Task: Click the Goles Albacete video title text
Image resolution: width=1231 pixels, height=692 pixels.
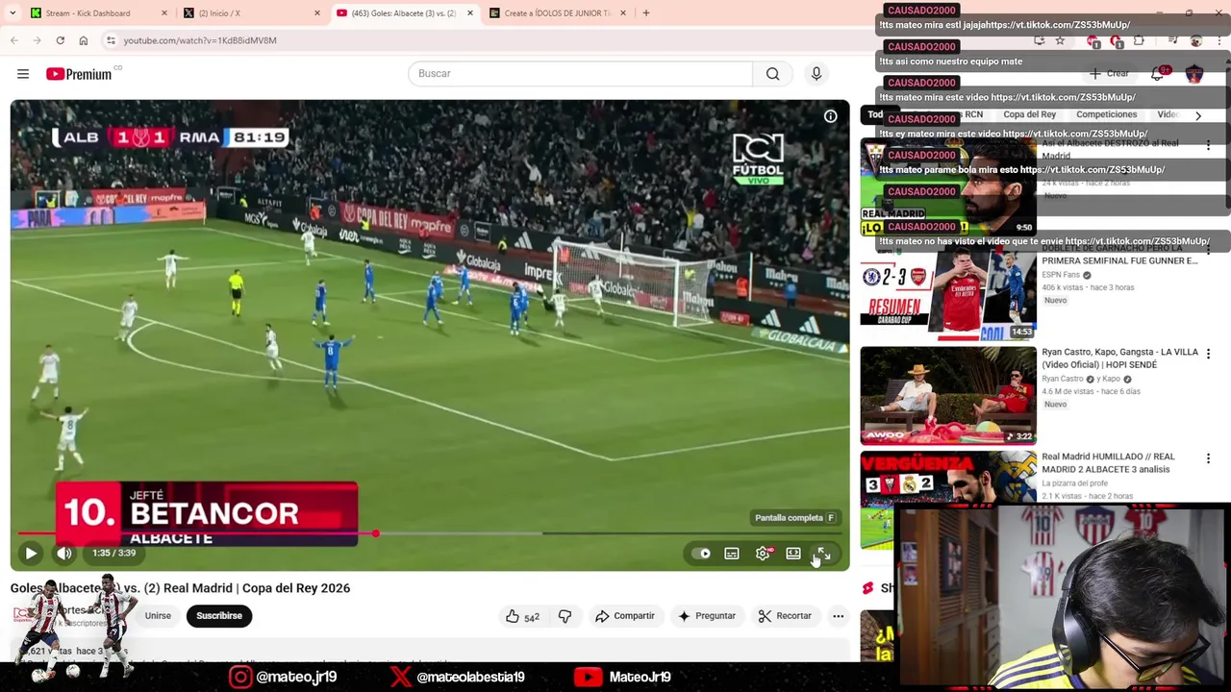Action: [180, 588]
